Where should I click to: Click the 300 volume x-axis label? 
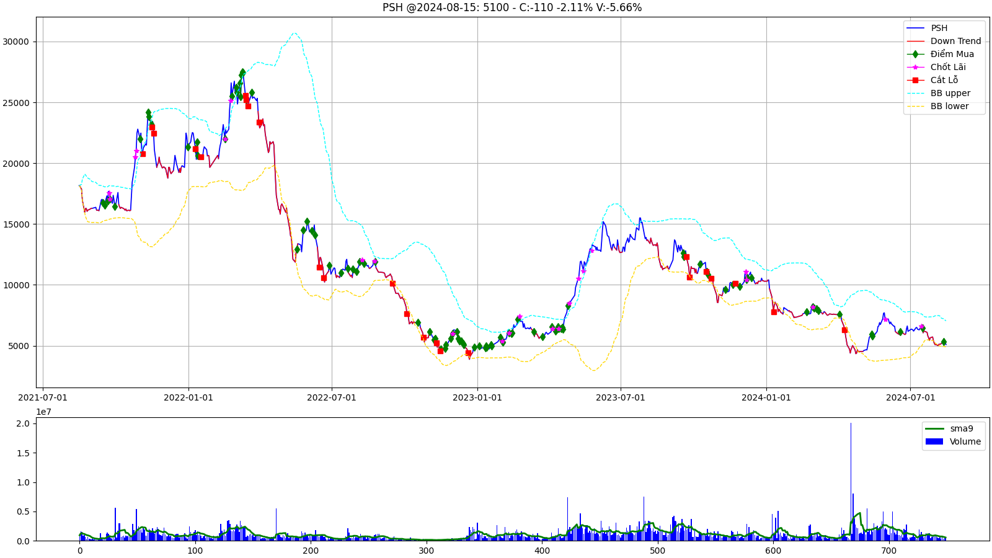point(427,551)
